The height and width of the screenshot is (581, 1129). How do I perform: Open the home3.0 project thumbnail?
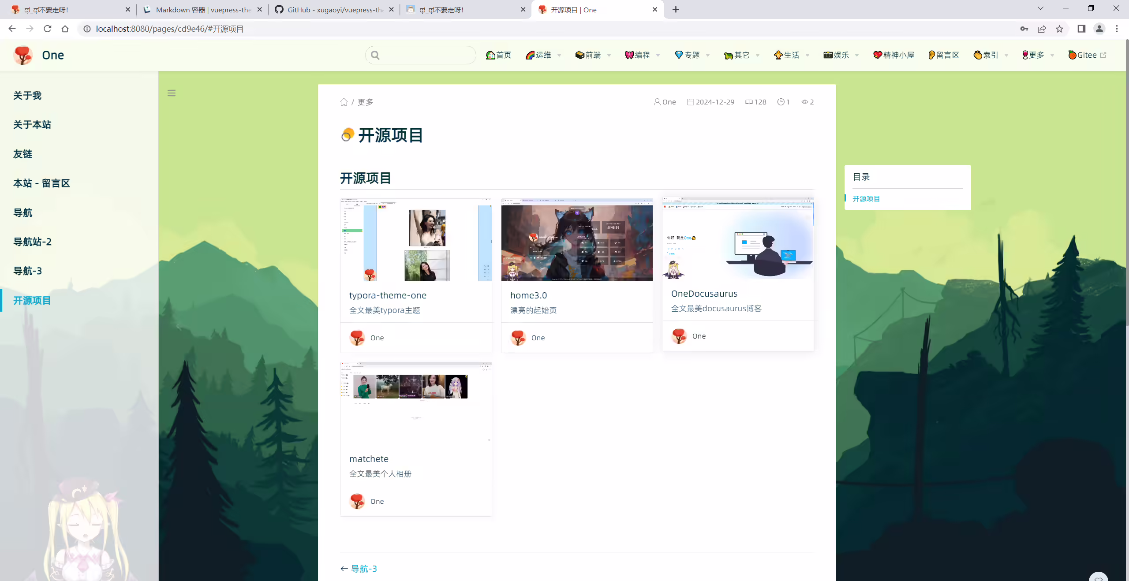(577, 239)
